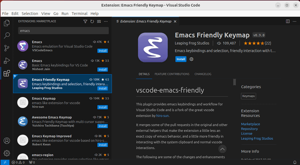Click the Emacs Keymap Improved extension icon
This screenshot has width=300, height=165.
coord(23,140)
